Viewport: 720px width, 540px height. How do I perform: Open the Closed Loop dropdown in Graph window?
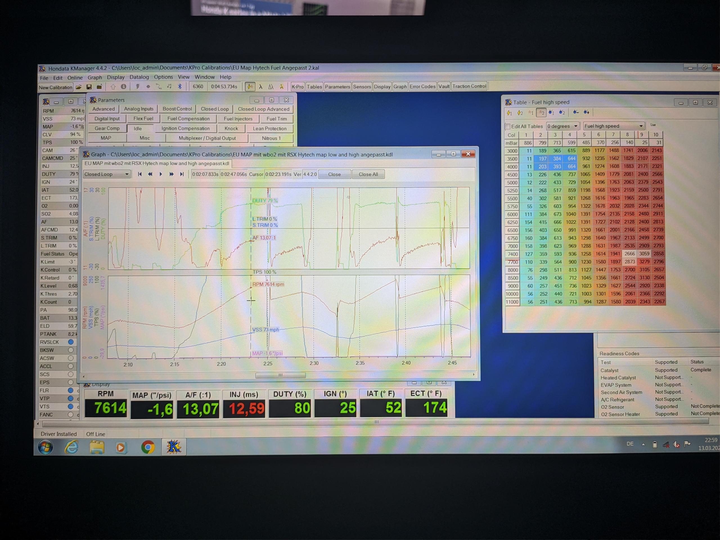tap(107, 174)
